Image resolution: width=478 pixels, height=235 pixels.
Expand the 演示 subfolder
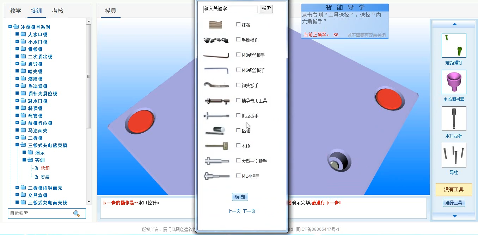pyautogui.click(x=24, y=153)
